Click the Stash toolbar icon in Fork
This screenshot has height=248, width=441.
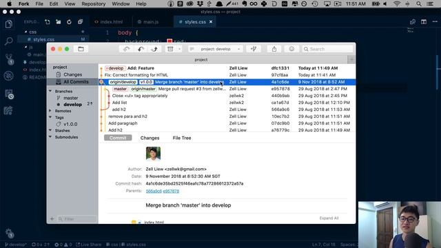tap(170, 49)
